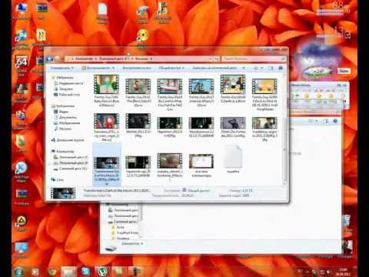Select the Family Guy 'Baby Not on Board' video

pos(107,90)
